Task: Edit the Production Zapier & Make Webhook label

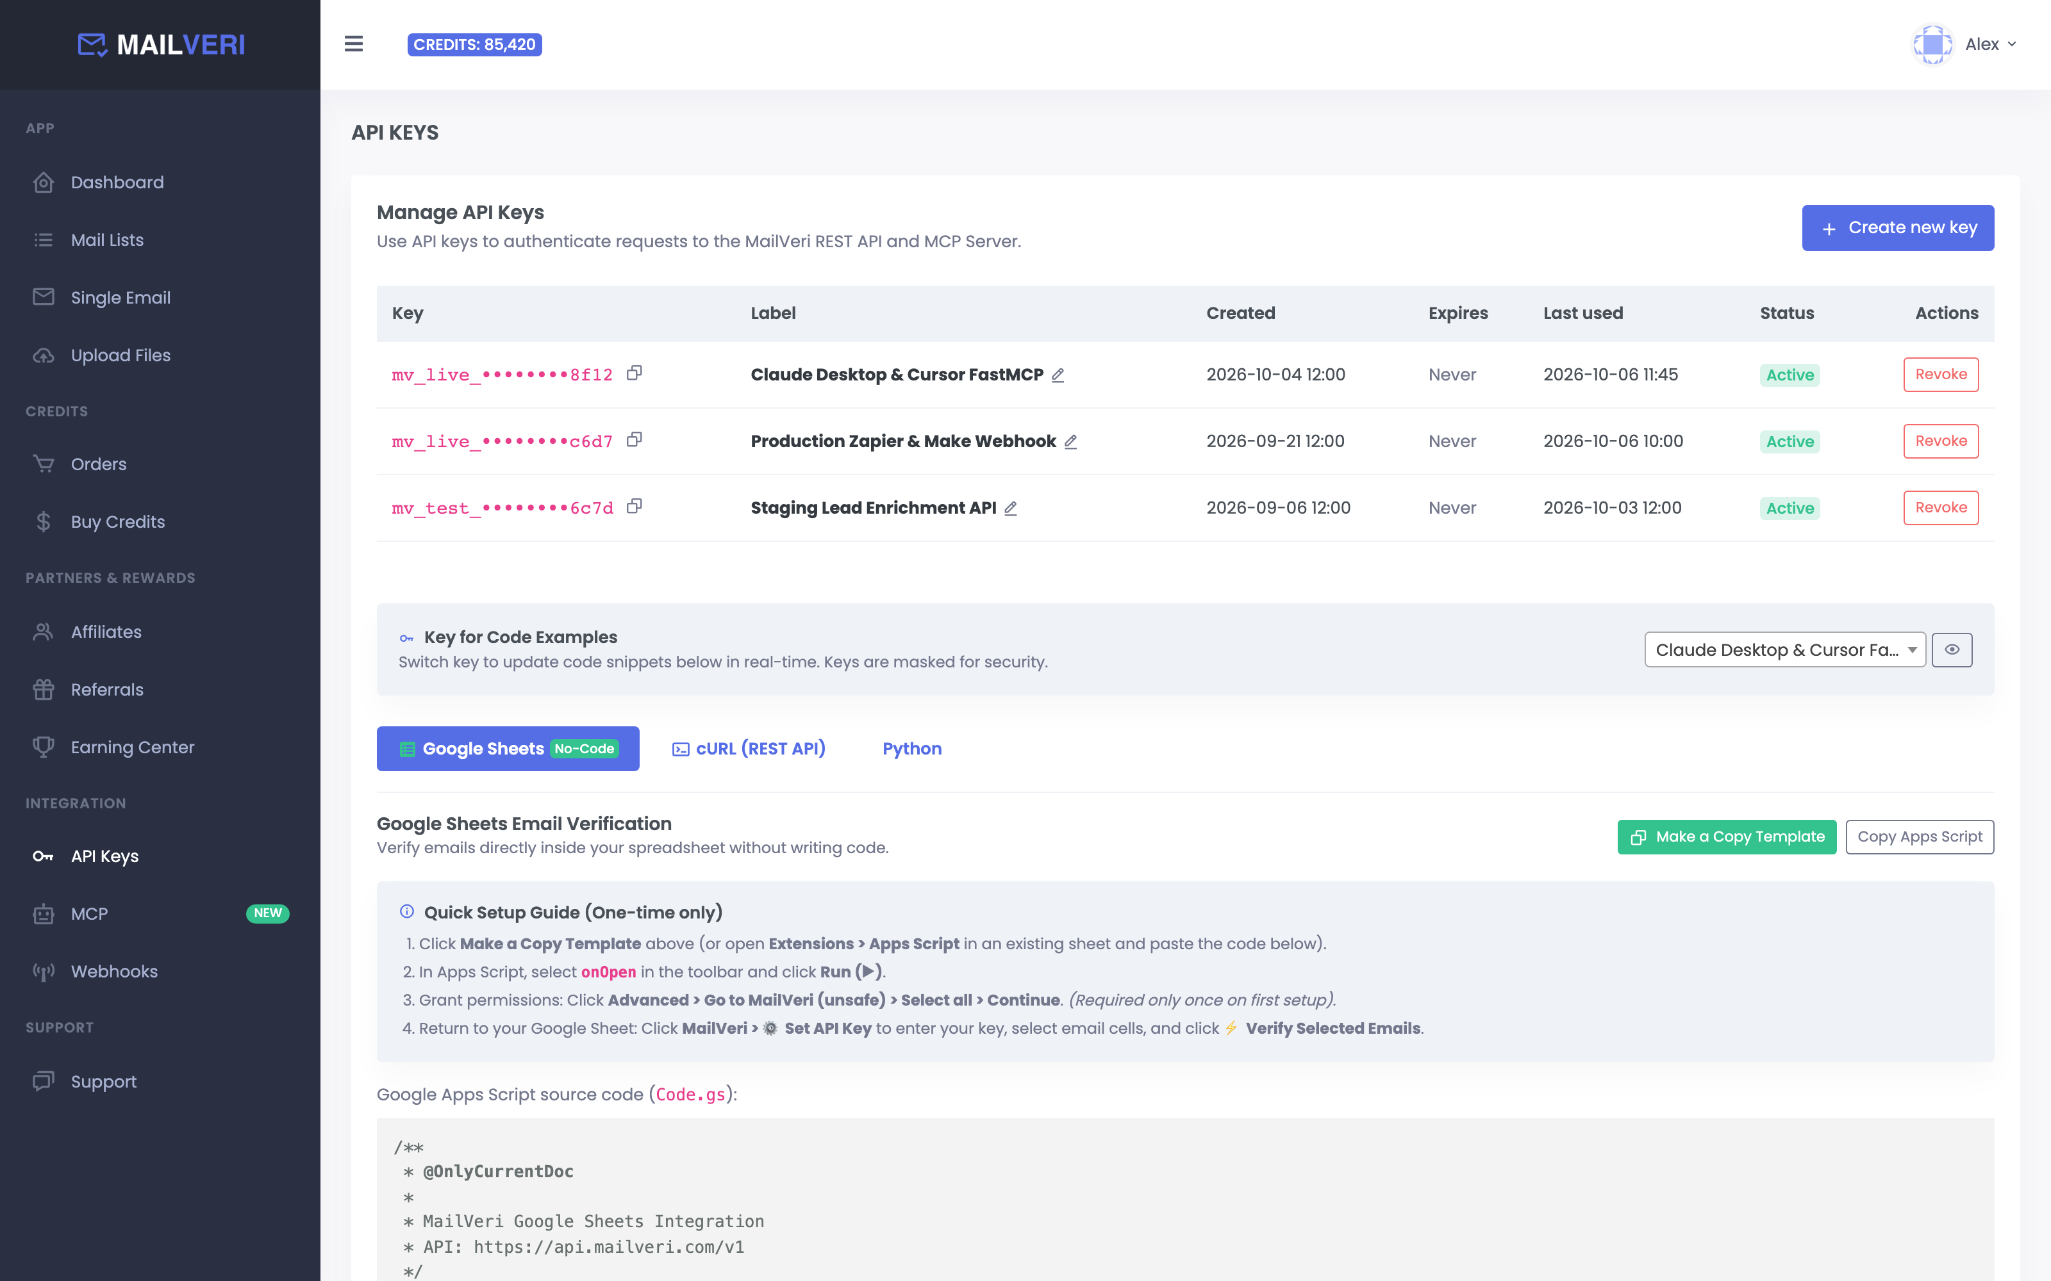Action: point(1070,441)
